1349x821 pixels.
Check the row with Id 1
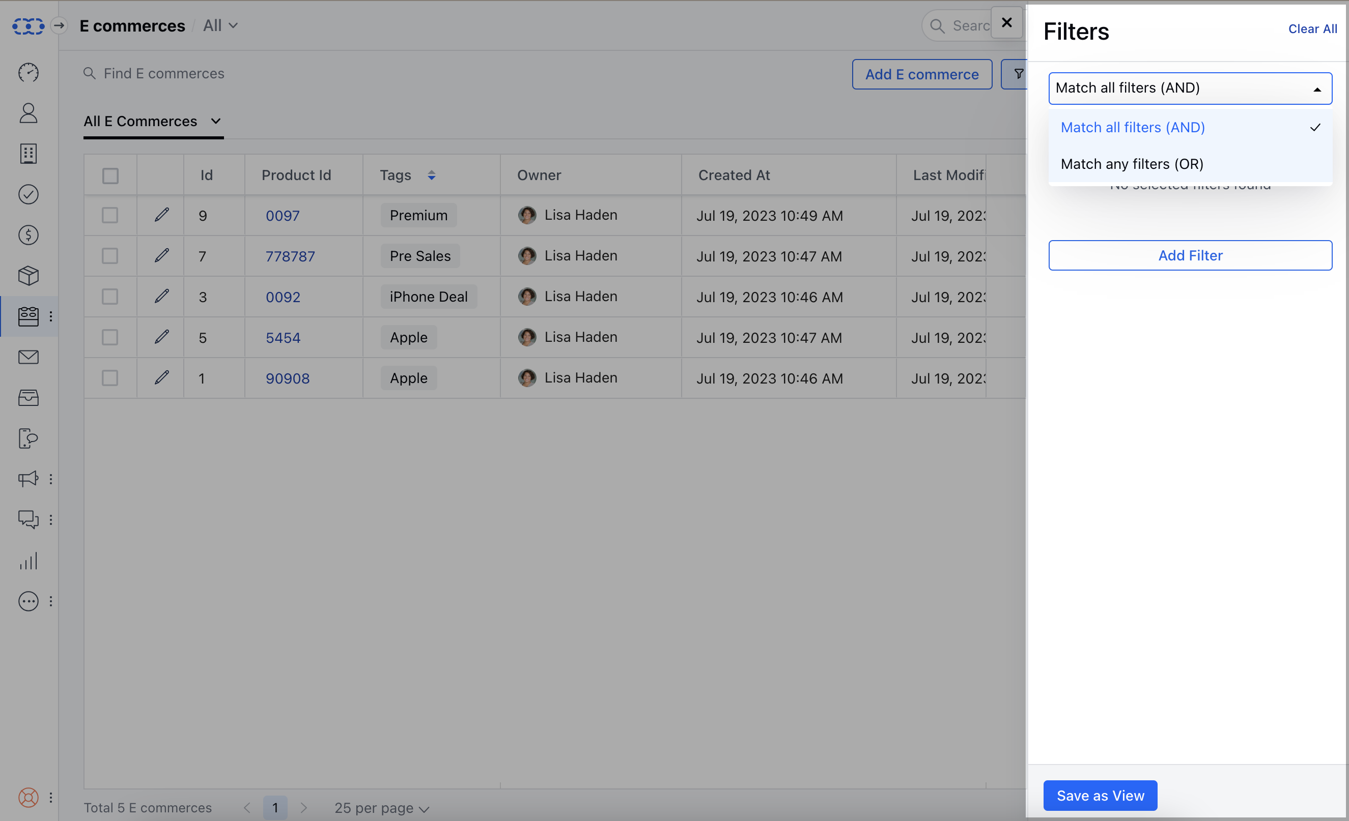click(110, 377)
